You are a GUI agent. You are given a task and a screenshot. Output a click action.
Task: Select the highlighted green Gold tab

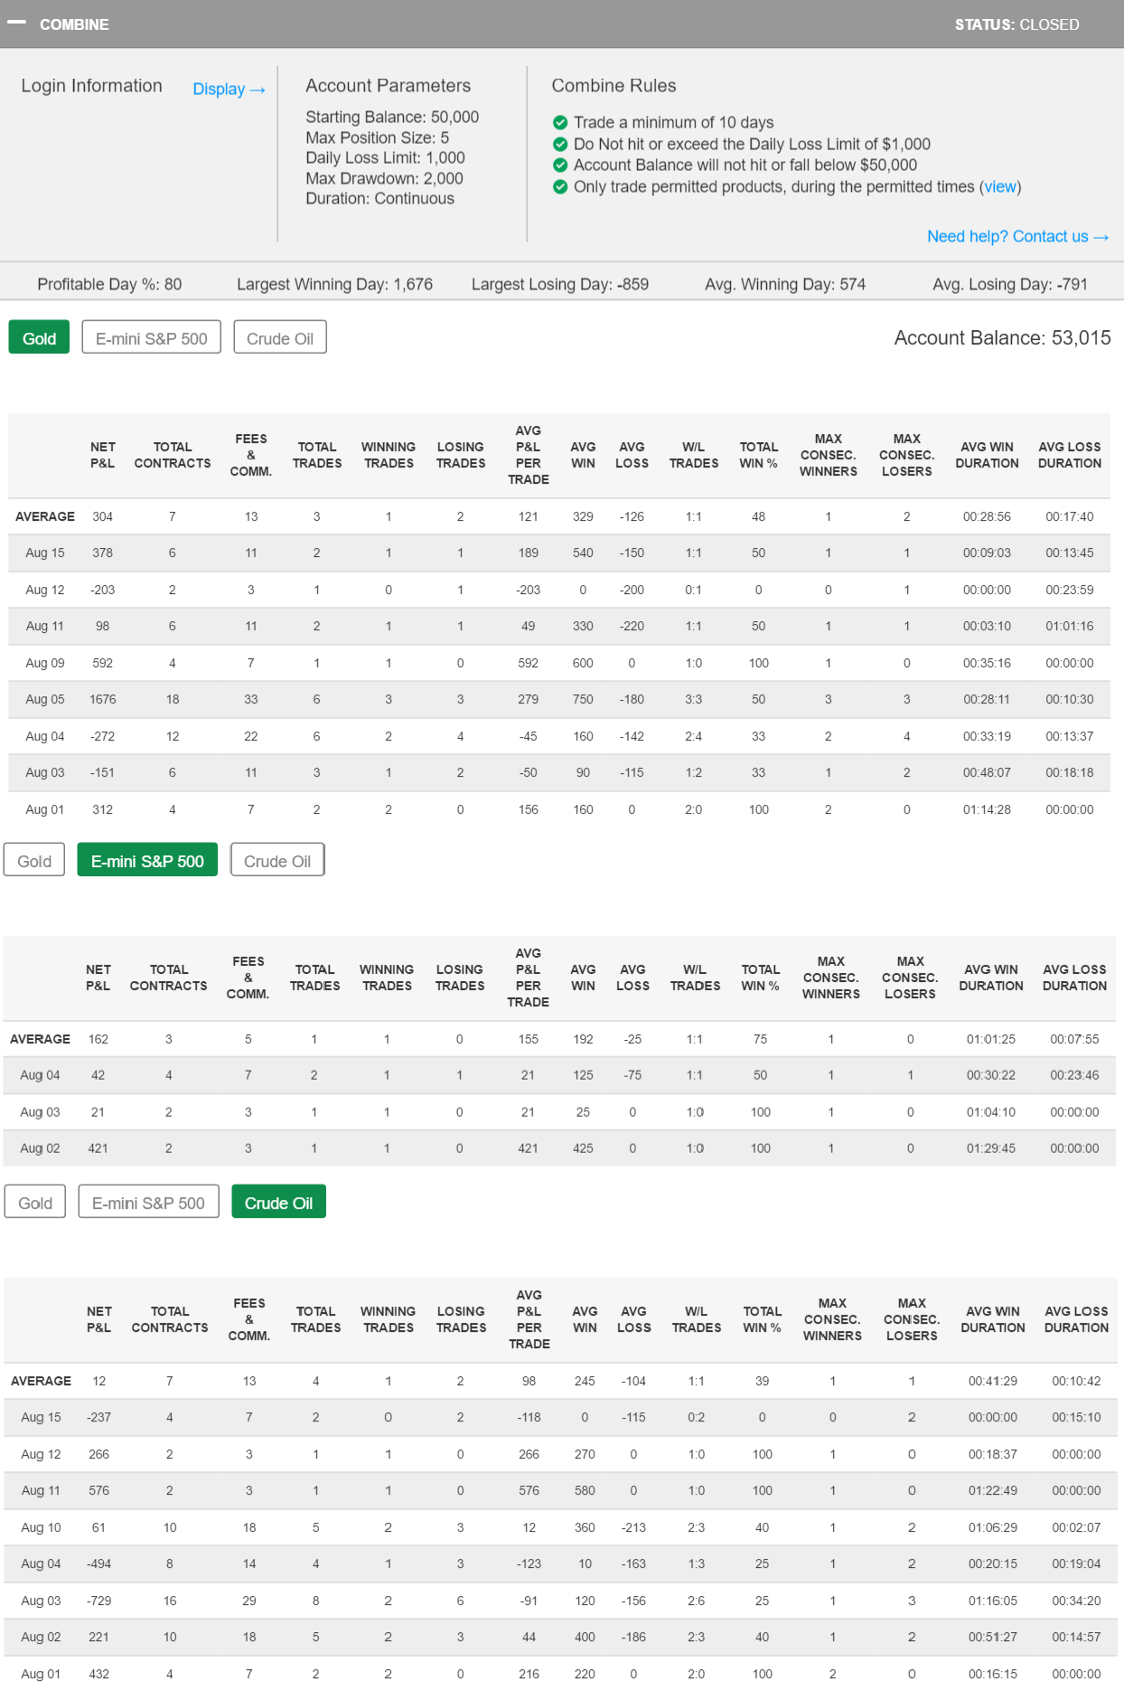coord(39,338)
